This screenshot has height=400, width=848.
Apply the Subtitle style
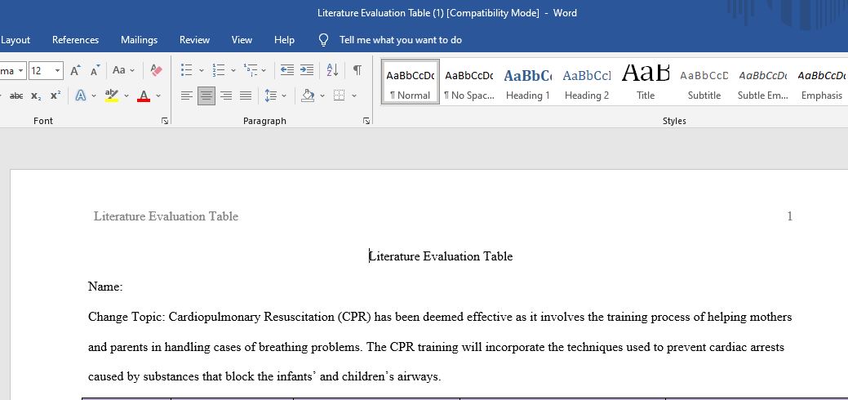point(704,82)
